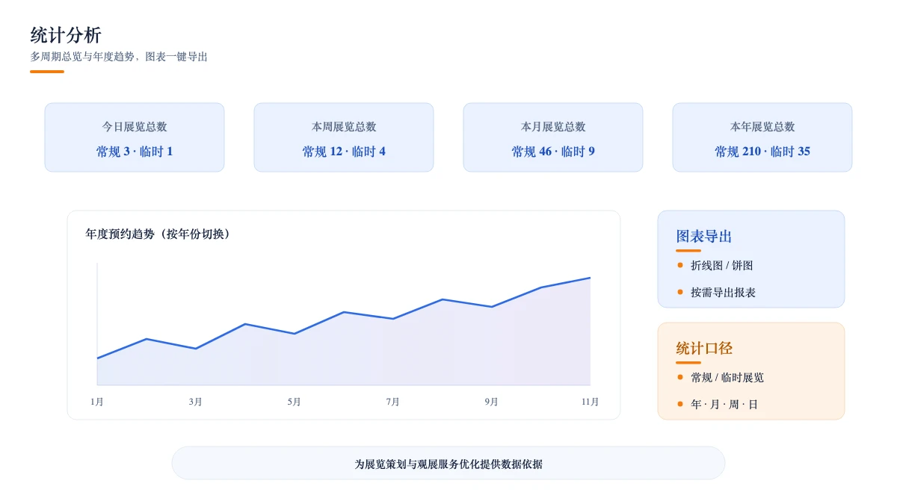
Task: Click the 统计口径 heading
Action: pyautogui.click(x=704, y=349)
